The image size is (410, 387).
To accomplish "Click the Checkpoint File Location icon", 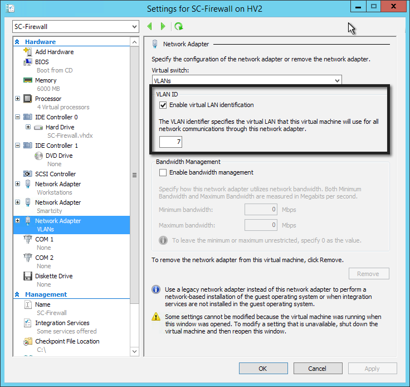I will (27, 341).
